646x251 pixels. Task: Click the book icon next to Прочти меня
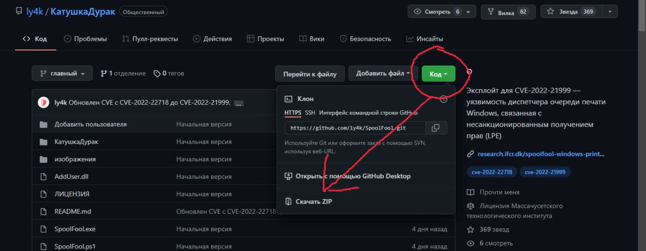coord(470,193)
